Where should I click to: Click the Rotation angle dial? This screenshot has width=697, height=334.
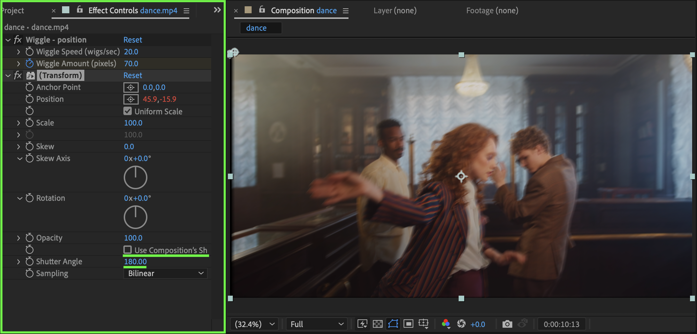pos(136,217)
